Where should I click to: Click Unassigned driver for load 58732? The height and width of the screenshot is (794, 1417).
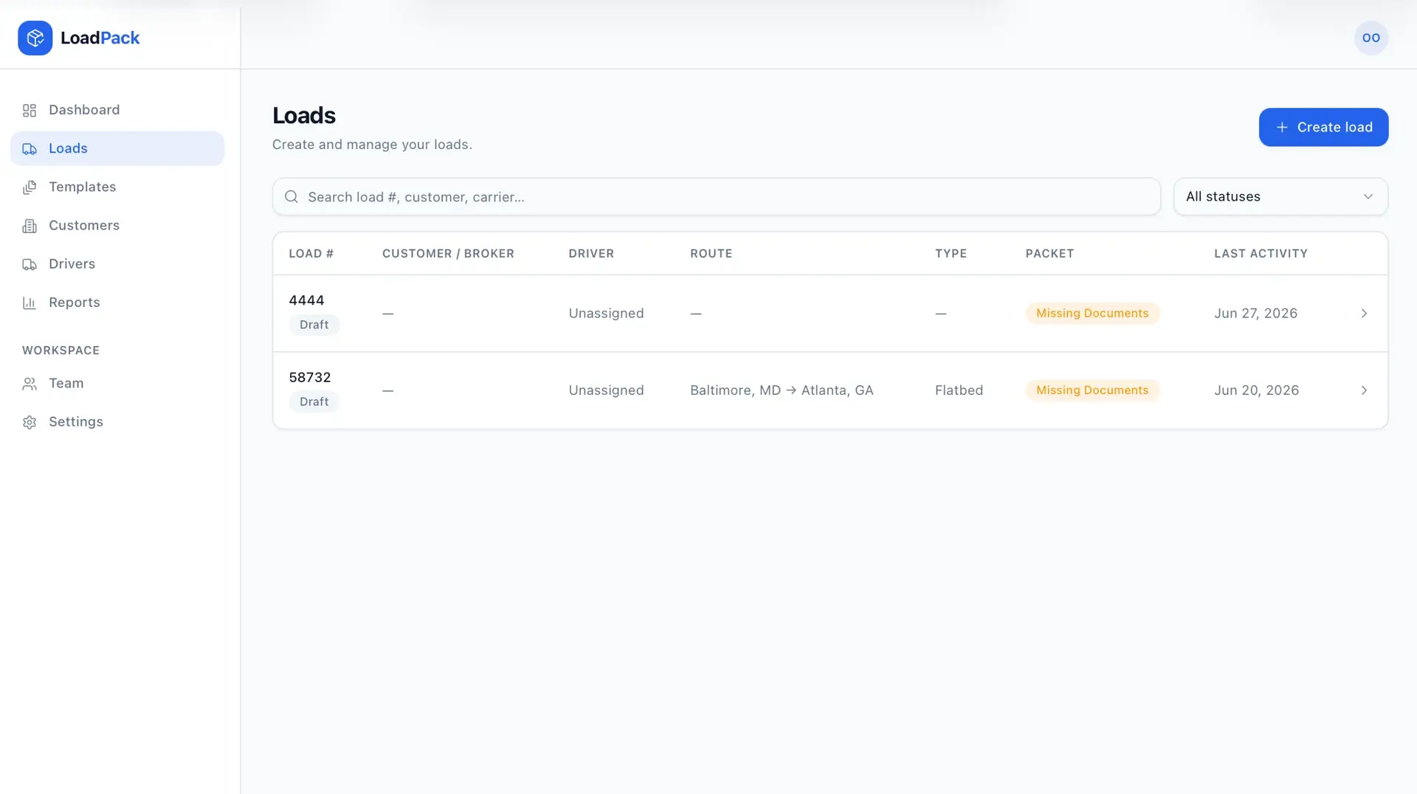[606, 390]
